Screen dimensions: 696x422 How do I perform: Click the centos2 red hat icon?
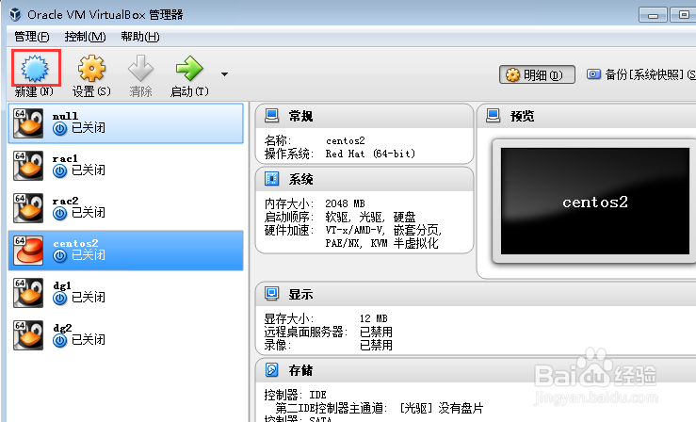[28, 251]
